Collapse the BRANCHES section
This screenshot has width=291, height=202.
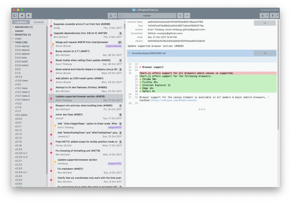pyautogui.click(x=13, y=27)
